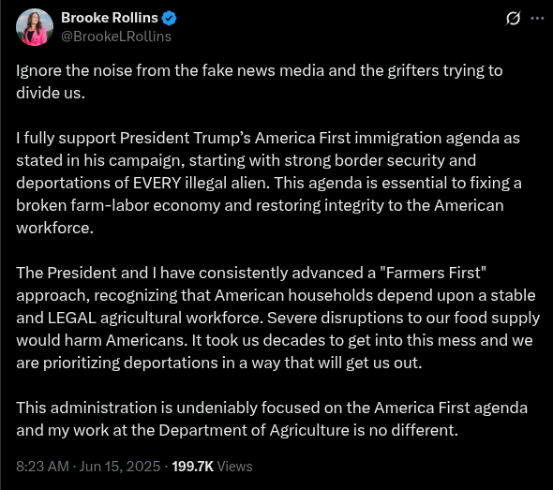Click the paragraph beginning "This administration is"
Viewport: 553px width, 490px height.
[x=272, y=419]
